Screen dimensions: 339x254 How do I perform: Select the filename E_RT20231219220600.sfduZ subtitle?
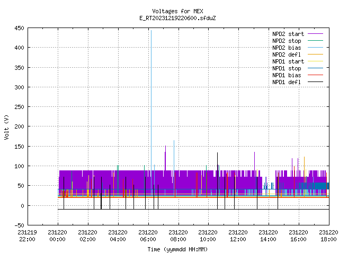[x=177, y=18]
